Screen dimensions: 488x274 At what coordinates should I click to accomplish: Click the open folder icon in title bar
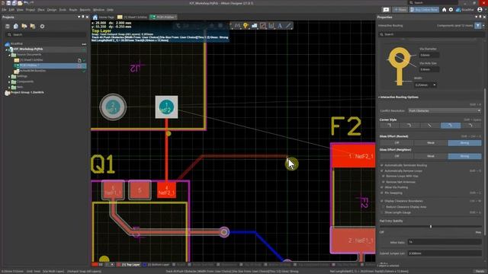pos(20,3)
